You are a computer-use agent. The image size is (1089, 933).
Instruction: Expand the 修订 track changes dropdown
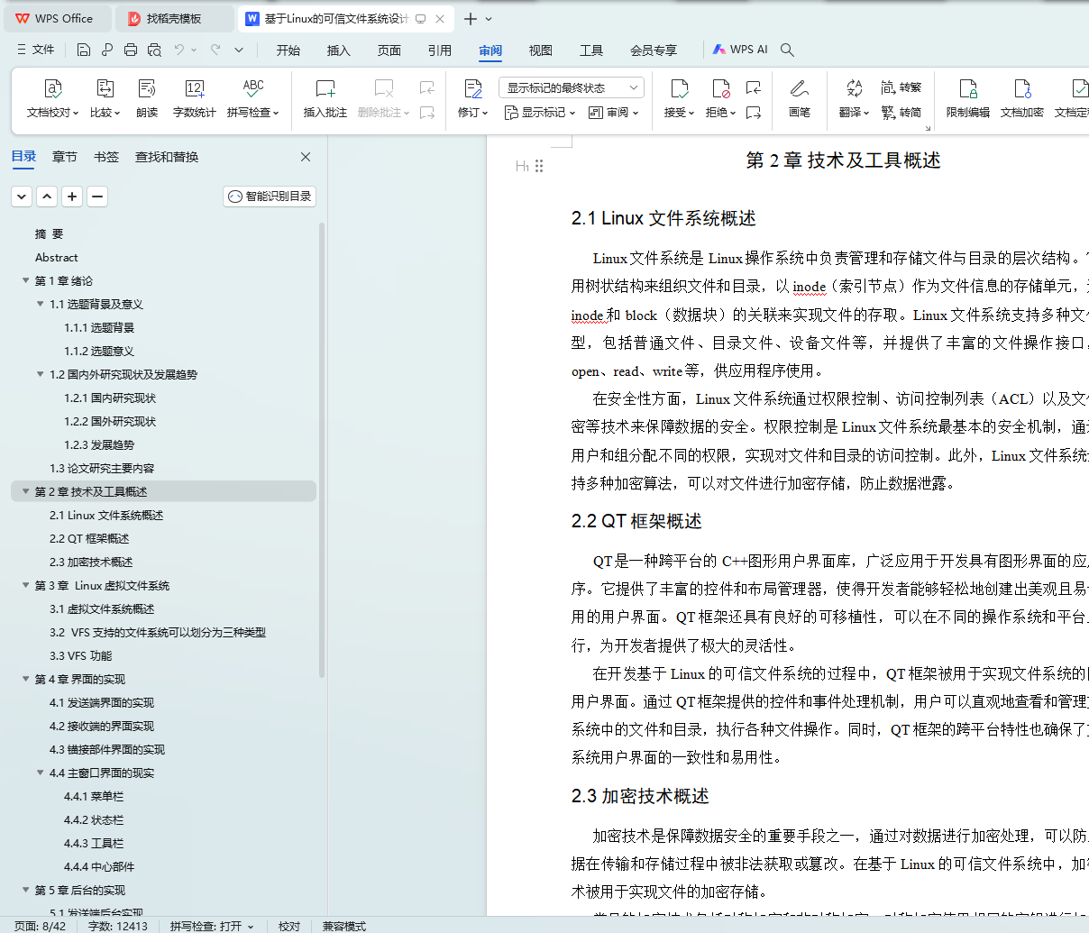pyautogui.click(x=472, y=113)
